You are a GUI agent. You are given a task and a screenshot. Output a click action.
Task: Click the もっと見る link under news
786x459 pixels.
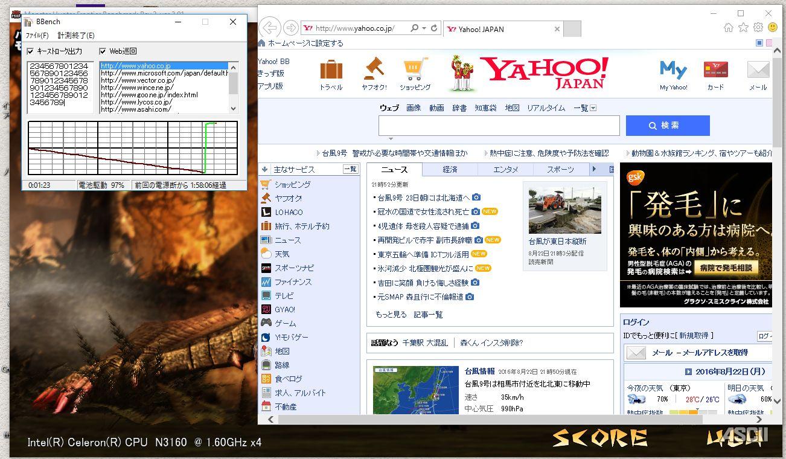click(391, 315)
